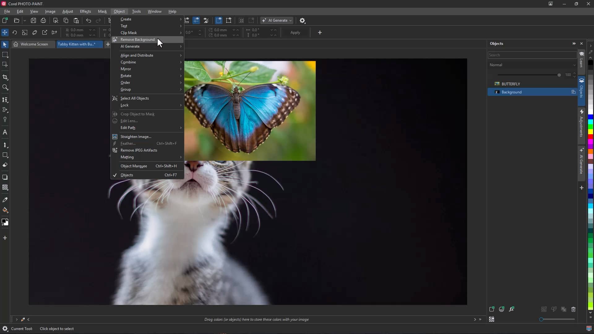
Task: Delete selected object with trash icon
Action: [x=573, y=309]
